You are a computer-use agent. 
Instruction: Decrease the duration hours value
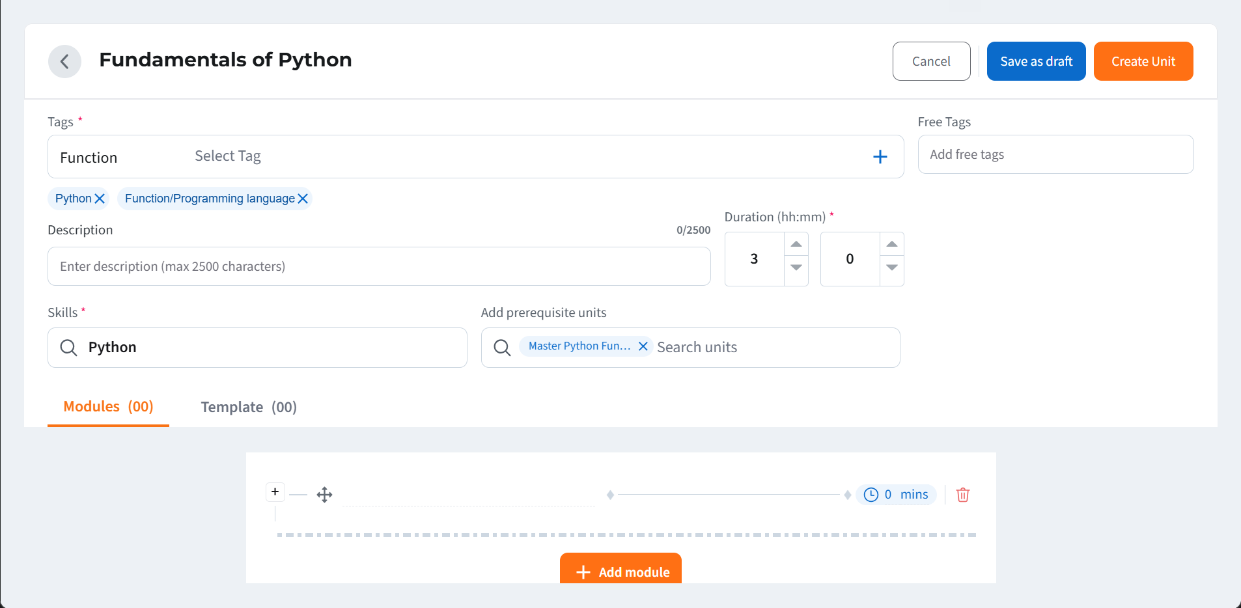[x=796, y=268]
